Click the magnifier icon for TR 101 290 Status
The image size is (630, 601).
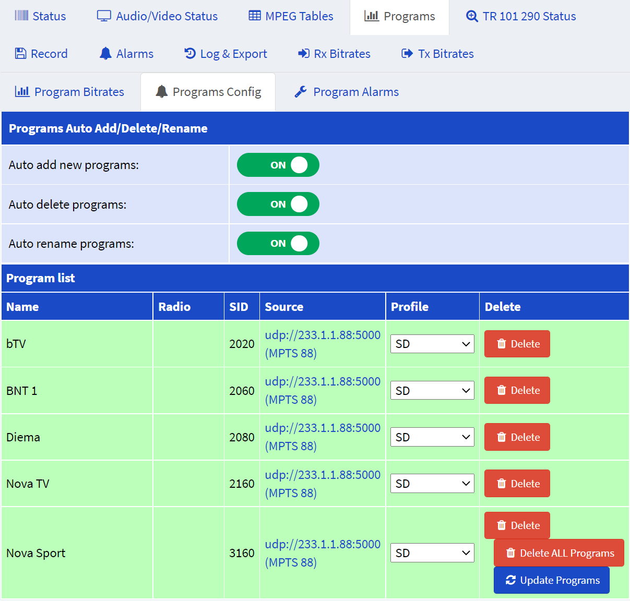472,16
